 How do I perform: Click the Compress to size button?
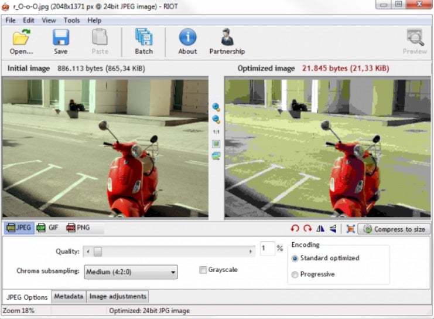pos(394,229)
